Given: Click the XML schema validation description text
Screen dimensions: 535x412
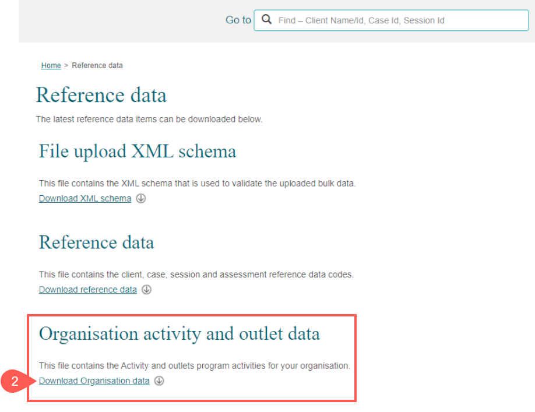Looking at the screenshot, I should pos(197,184).
